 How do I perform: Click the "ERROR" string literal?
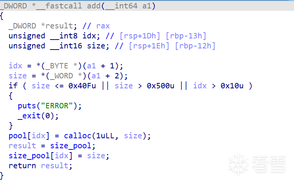tap(57, 106)
